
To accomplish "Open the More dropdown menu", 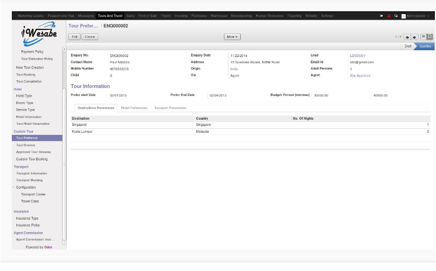I will (232, 37).
